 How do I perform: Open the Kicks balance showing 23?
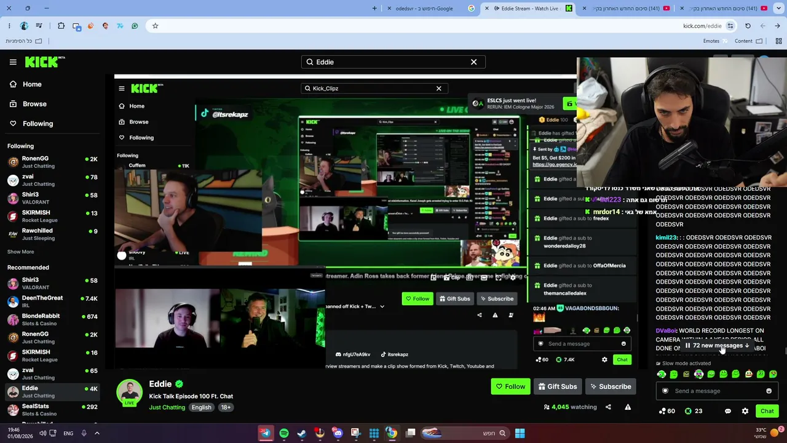pos(694,411)
